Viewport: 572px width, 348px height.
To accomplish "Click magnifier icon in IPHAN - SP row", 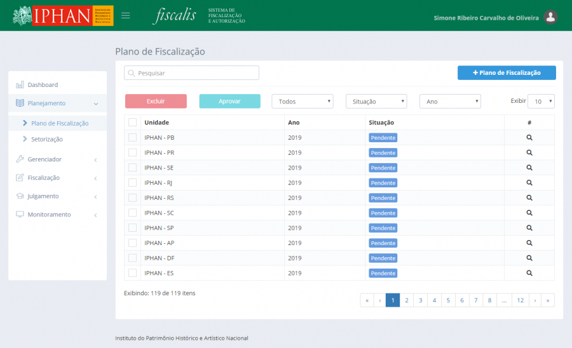I will click(529, 228).
